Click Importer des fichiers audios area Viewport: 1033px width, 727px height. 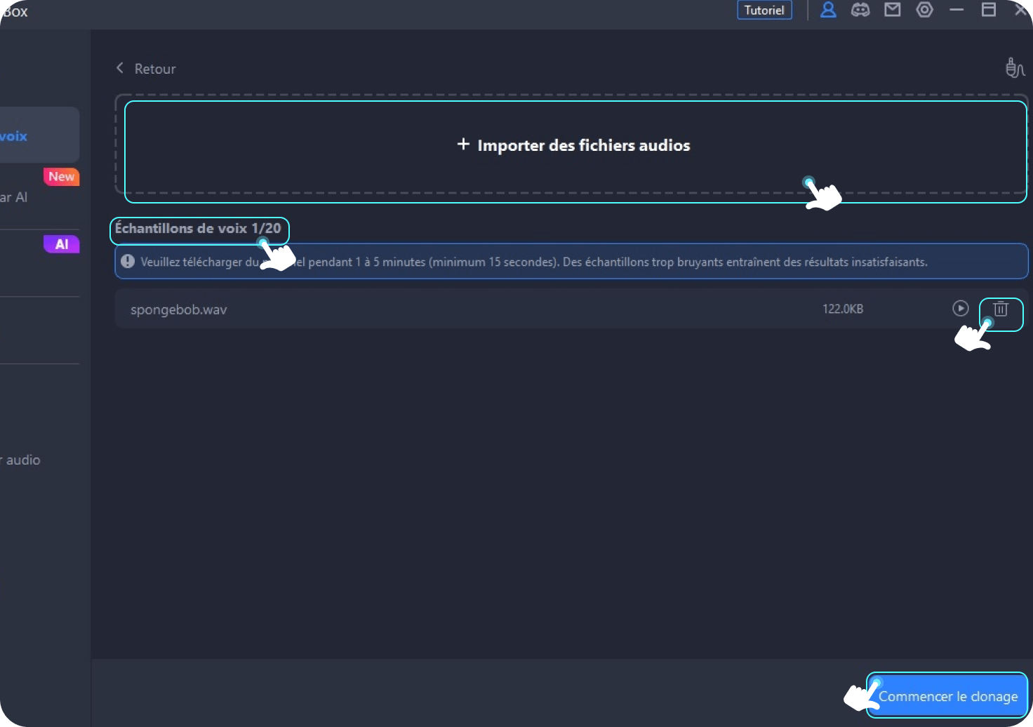(574, 145)
